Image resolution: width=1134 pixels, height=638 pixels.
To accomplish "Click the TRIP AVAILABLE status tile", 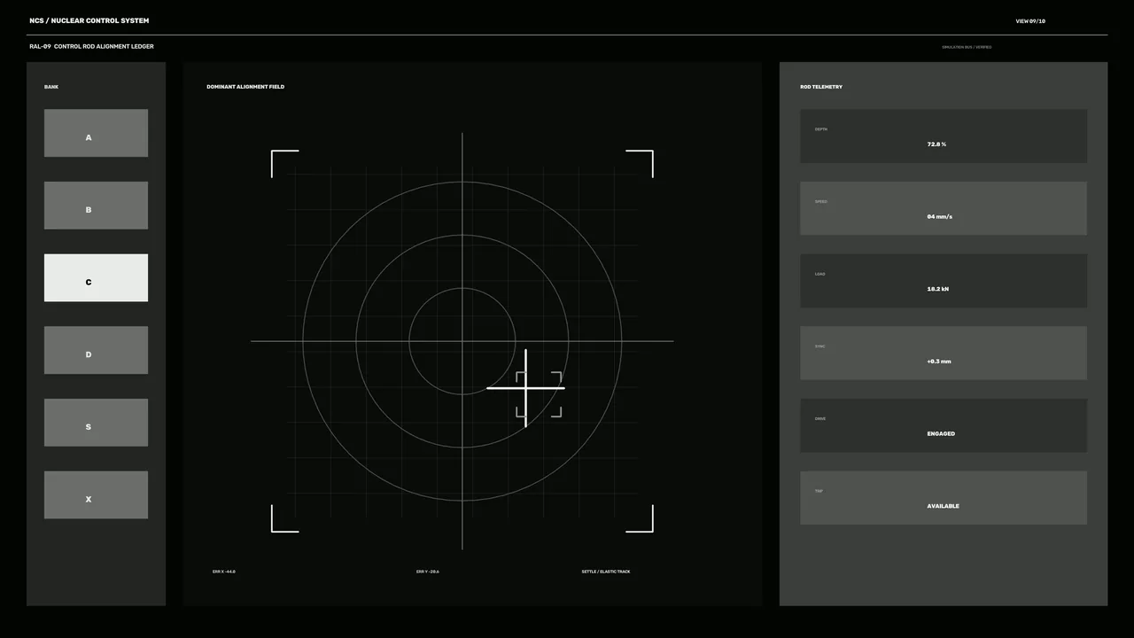I will click(944, 498).
